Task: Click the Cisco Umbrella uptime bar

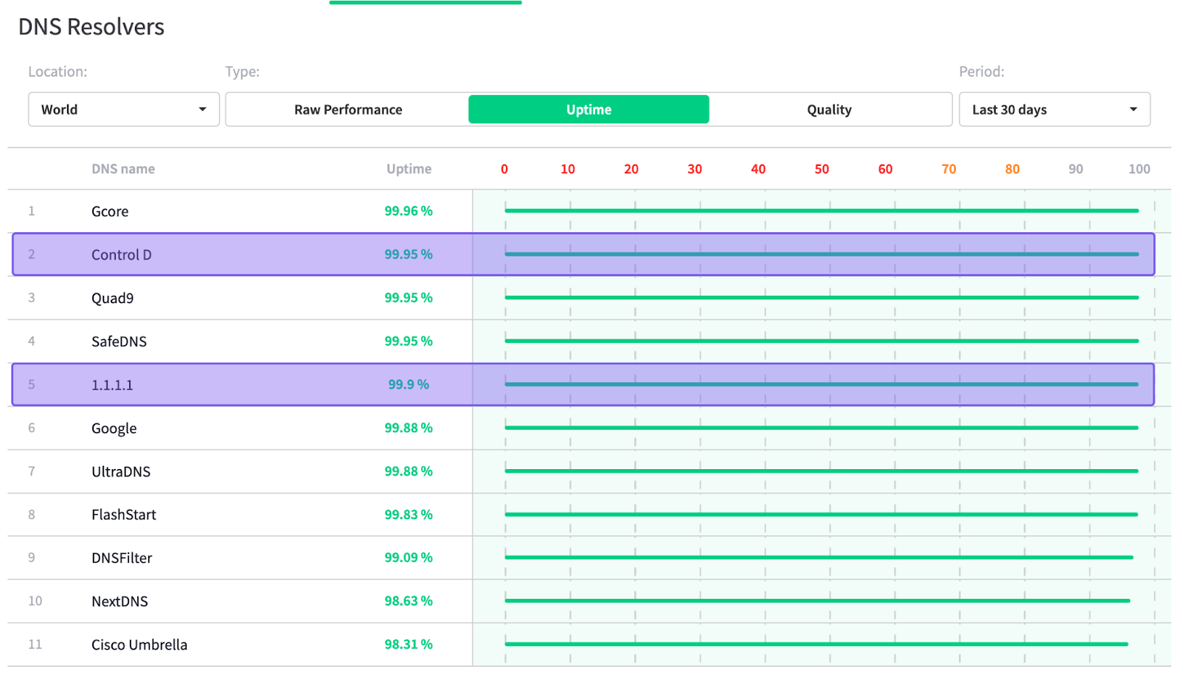Action: tap(816, 644)
